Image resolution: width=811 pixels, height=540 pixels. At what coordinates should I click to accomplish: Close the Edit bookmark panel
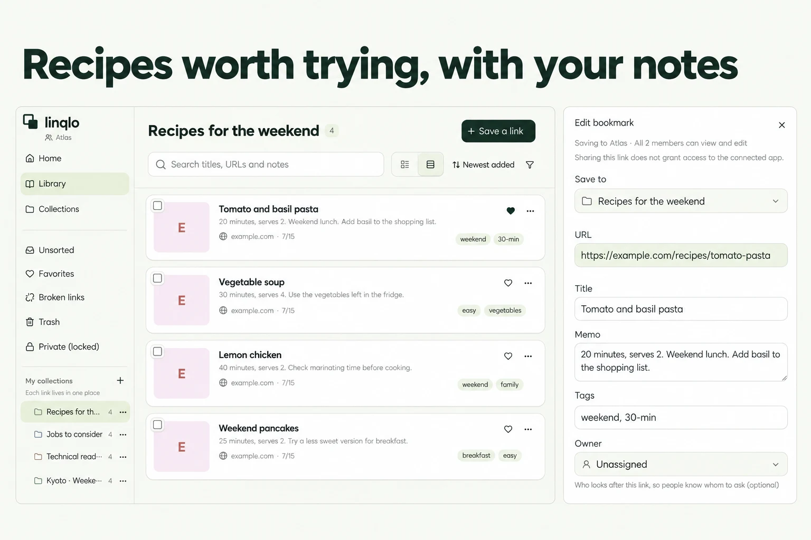coord(782,125)
